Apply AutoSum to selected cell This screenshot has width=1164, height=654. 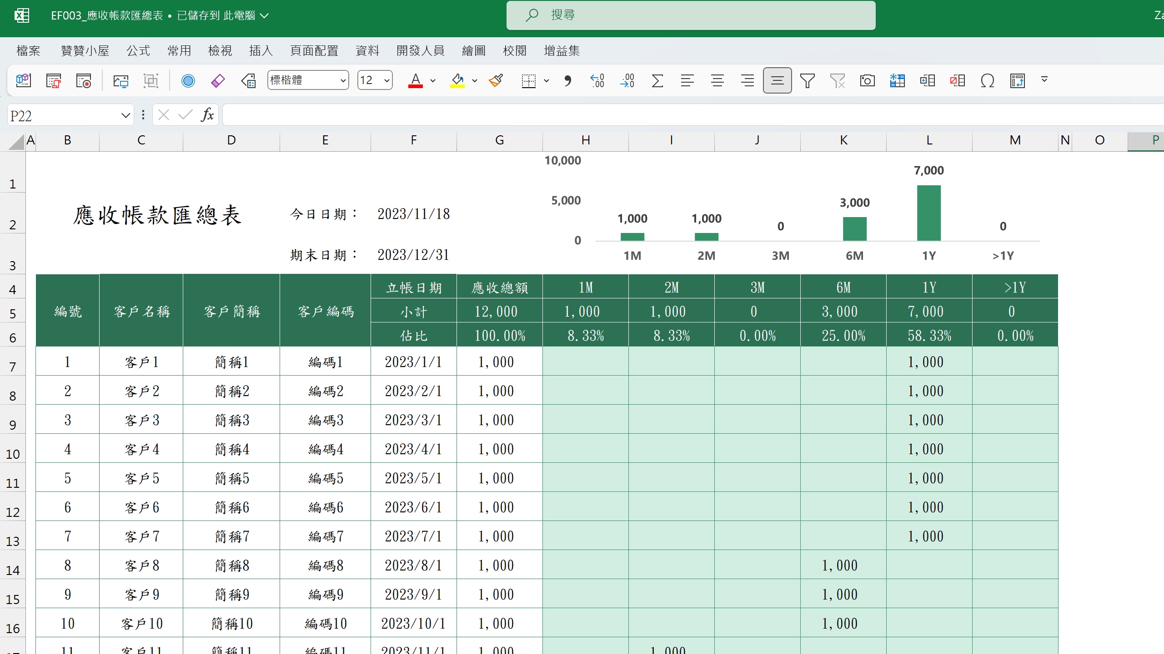[657, 80]
